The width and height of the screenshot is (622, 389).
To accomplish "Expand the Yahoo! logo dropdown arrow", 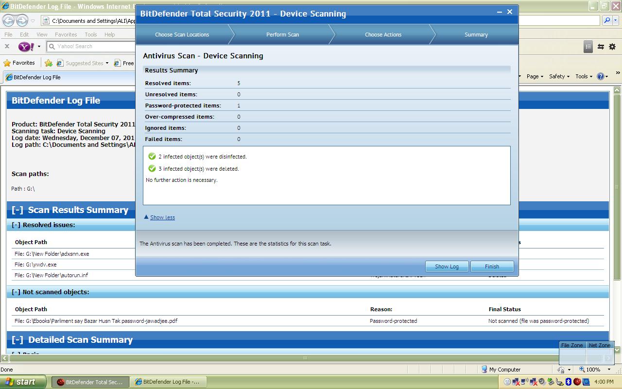I will [39, 47].
